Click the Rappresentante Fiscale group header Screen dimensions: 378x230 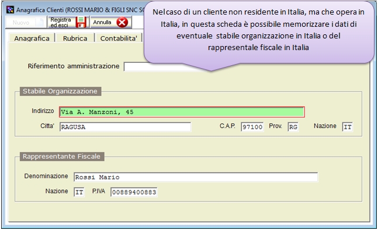pyautogui.click(x=62, y=157)
